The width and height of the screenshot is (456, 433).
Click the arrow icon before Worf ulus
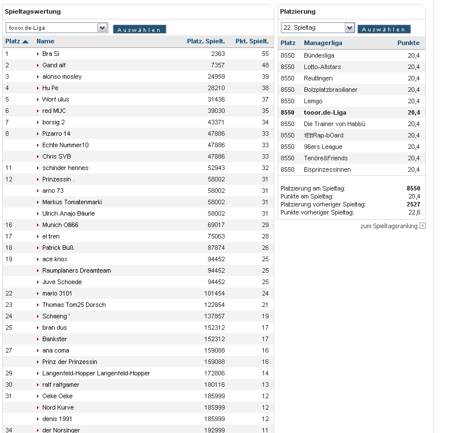click(x=38, y=99)
